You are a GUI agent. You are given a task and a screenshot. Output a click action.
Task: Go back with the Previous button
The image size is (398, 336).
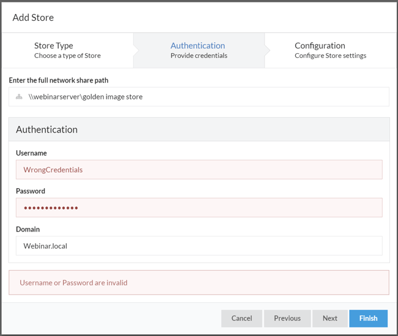click(x=287, y=318)
